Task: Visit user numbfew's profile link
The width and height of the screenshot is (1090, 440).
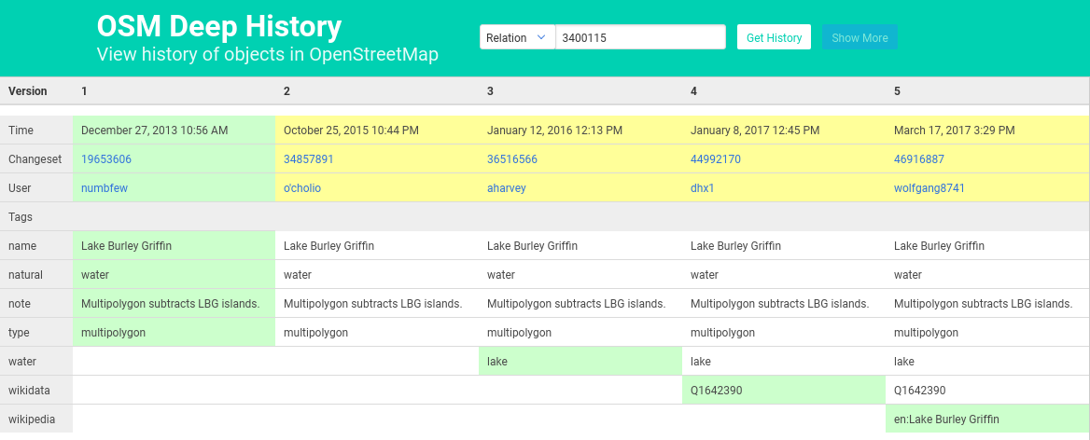Action: [x=105, y=188]
